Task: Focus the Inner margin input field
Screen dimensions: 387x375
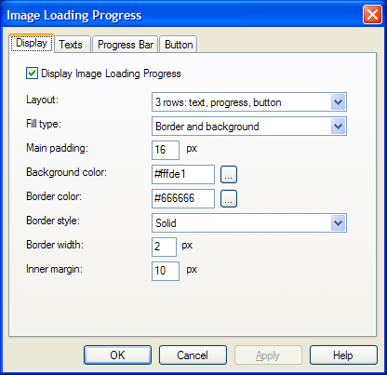Action: [166, 271]
